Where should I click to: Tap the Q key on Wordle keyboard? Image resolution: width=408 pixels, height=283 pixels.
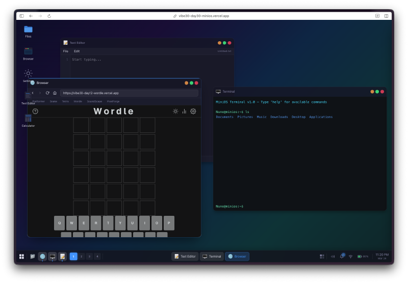point(59,223)
